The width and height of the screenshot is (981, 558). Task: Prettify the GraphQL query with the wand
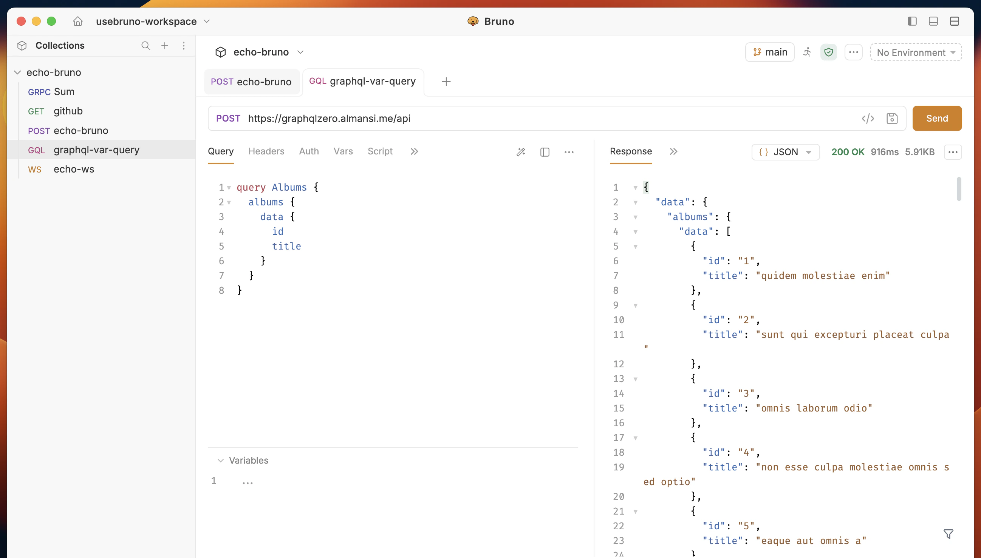coord(520,152)
